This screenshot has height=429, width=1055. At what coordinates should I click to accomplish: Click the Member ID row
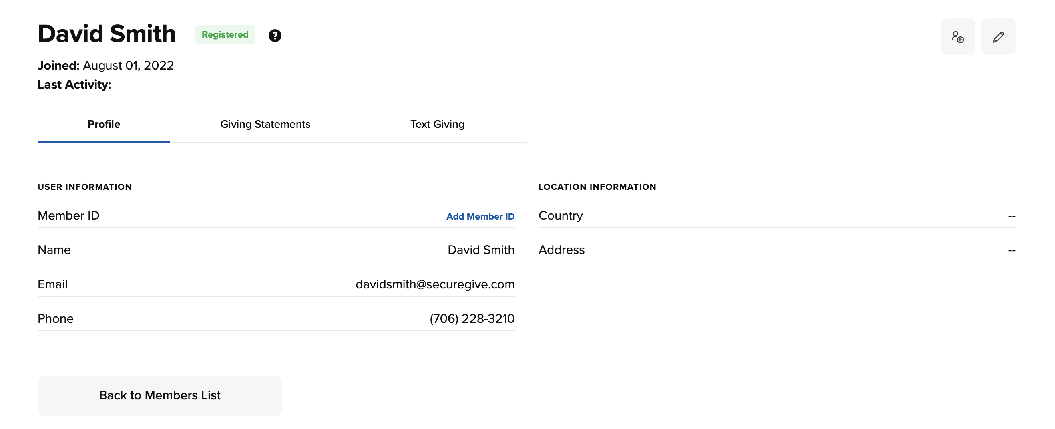click(x=68, y=215)
